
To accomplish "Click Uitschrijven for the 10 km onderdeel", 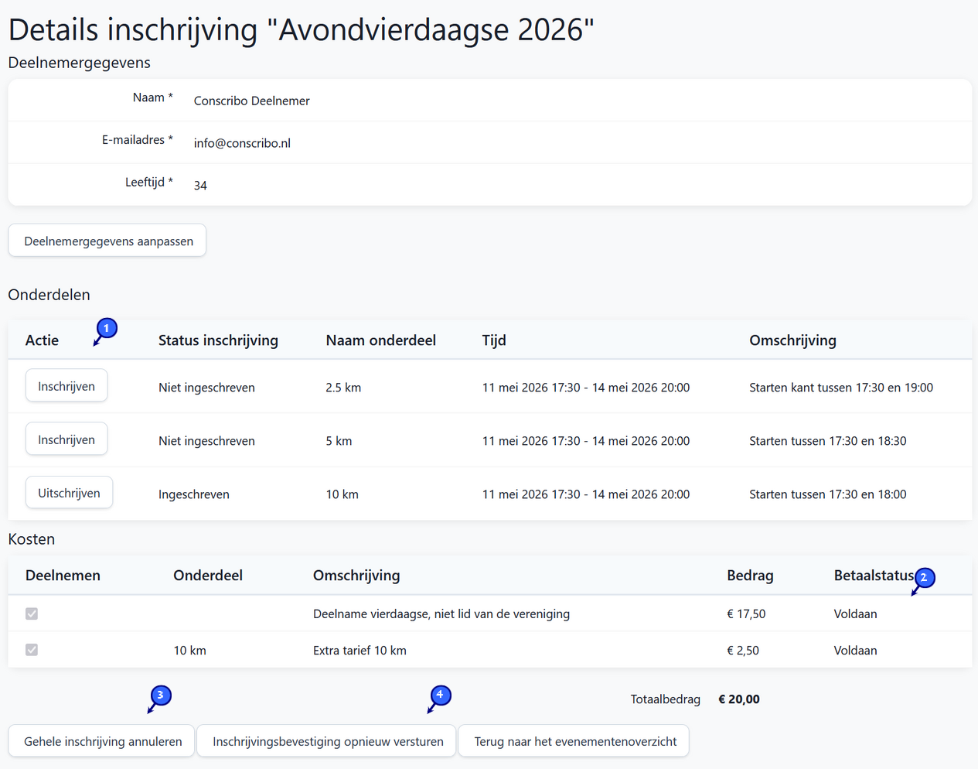I will [69, 492].
